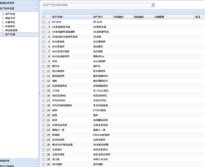Screen dimensions: 205x167
Task: Open the 供应商管理 tree item
Action: 11,30
